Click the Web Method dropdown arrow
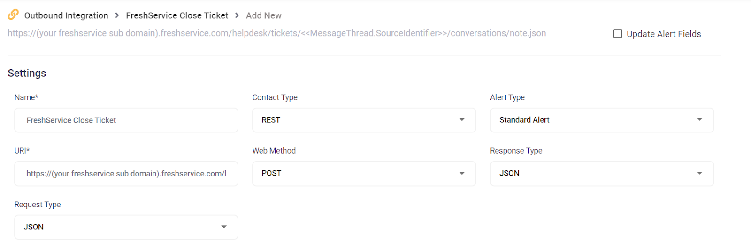This screenshot has height=250, width=751. pos(462,173)
